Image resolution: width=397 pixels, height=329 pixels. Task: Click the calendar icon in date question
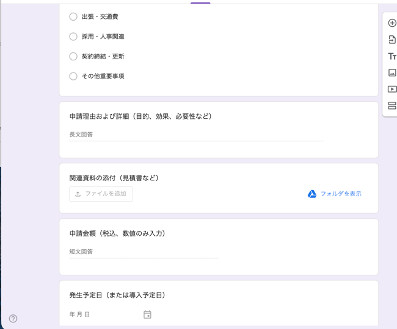tap(147, 314)
